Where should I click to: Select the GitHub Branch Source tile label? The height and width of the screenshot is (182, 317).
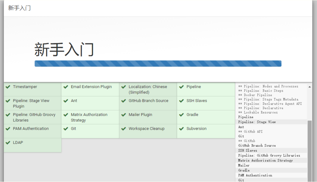click(x=148, y=101)
